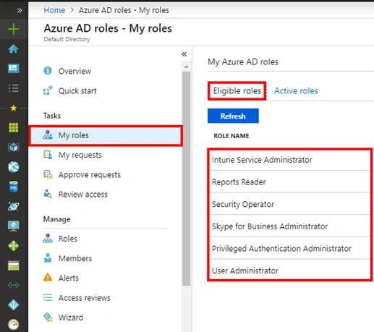Click the Wizard icon
Screen dimensions: 374x332
point(48,317)
